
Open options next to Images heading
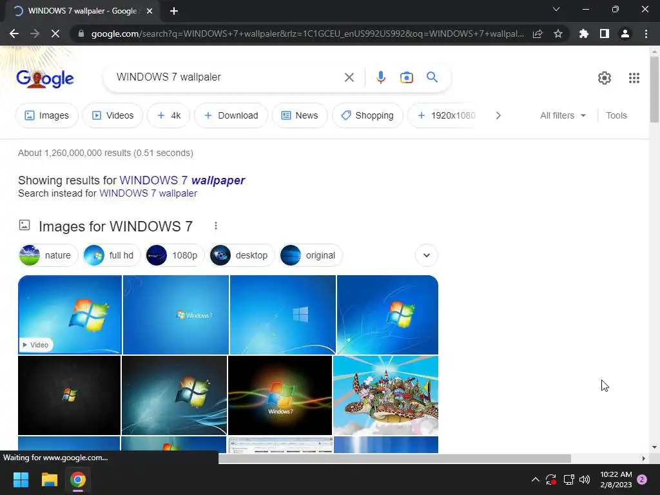[x=215, y=226]
